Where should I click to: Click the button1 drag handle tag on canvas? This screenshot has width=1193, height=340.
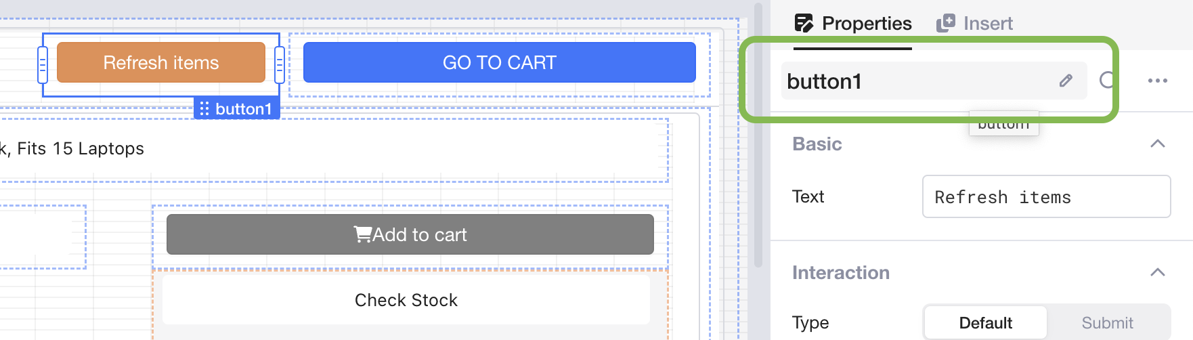[x=237, y=109]
